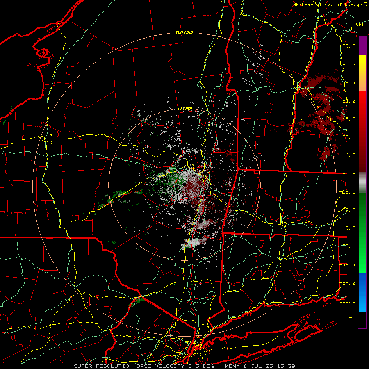Click the 14.5 legend value

click(349, 155)
